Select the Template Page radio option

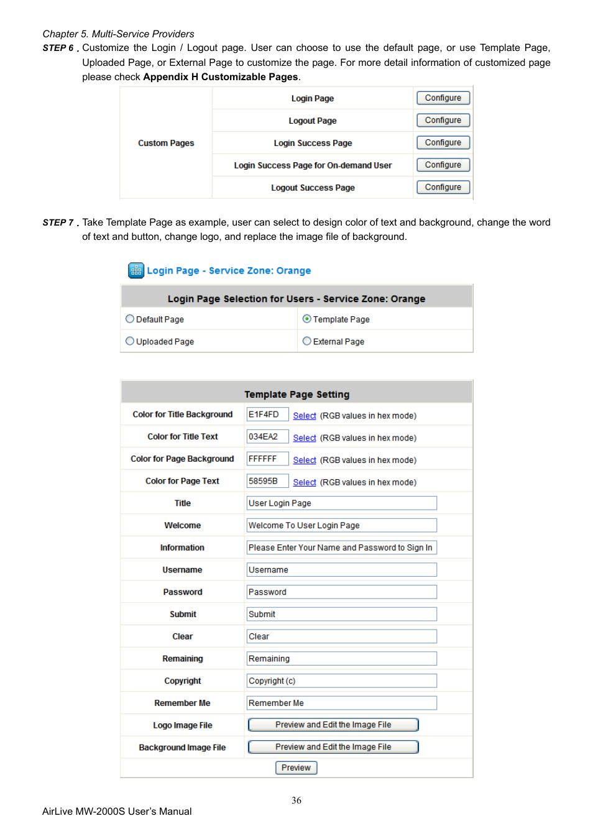coord(307,319)
